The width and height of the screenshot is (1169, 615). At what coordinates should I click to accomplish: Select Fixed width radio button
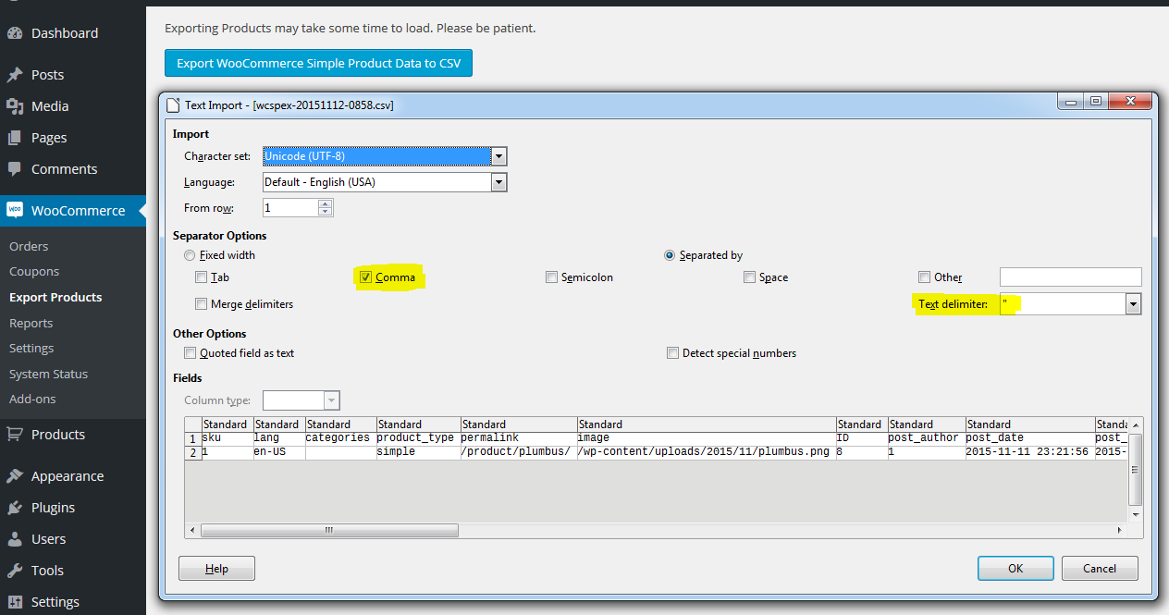[190, 255]
